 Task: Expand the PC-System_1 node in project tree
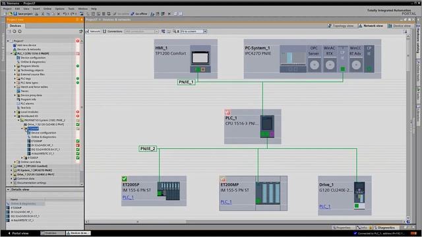(x=12, y=170)
